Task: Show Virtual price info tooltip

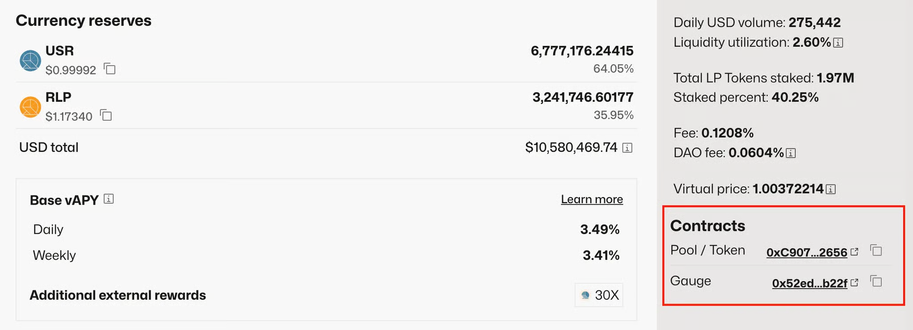Action: click(831, 189)
